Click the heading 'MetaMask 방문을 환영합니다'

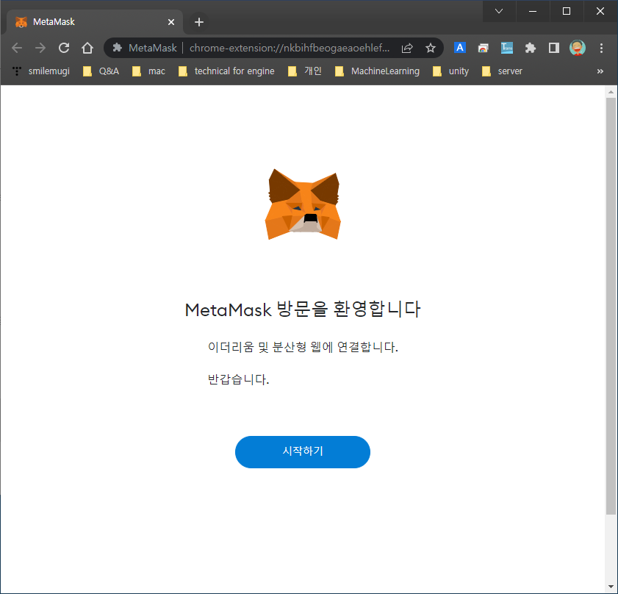click(x=303, y=309)
